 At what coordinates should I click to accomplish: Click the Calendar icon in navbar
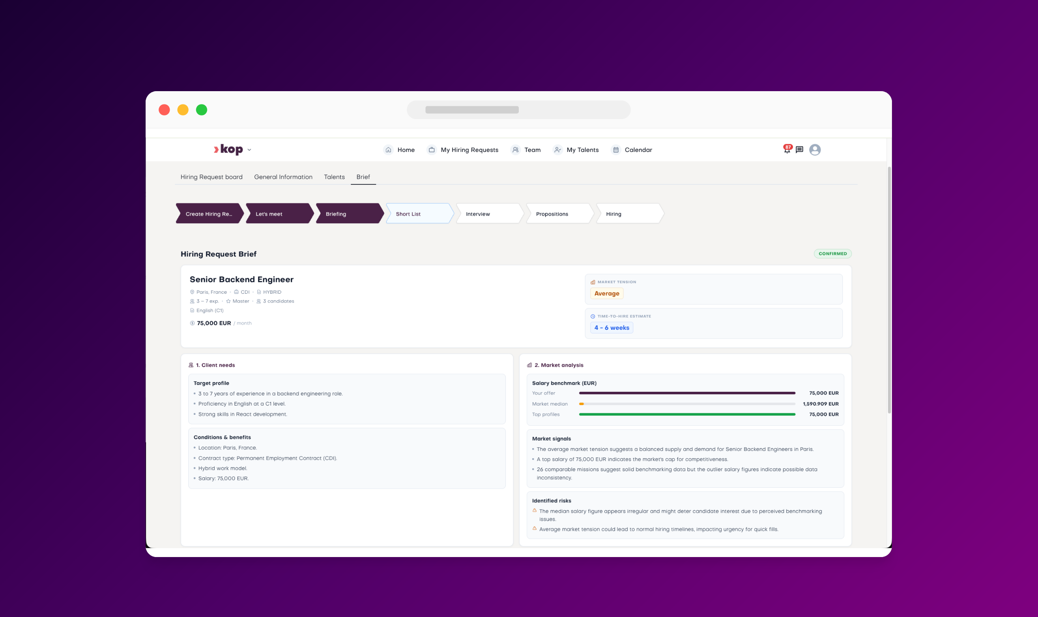[x=616, y=149]
